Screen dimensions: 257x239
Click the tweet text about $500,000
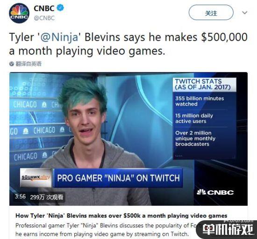pyautogui.click(x=128, y=44)
